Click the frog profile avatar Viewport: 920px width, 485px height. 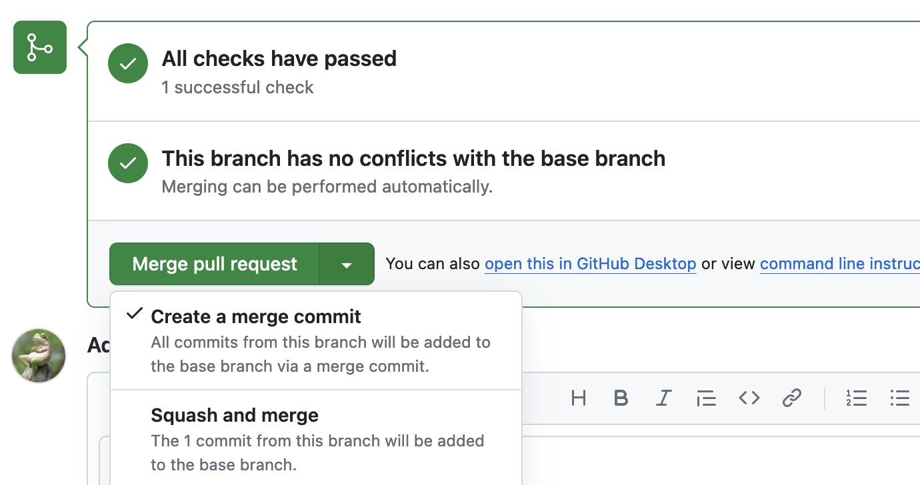(x=39, y=356)
